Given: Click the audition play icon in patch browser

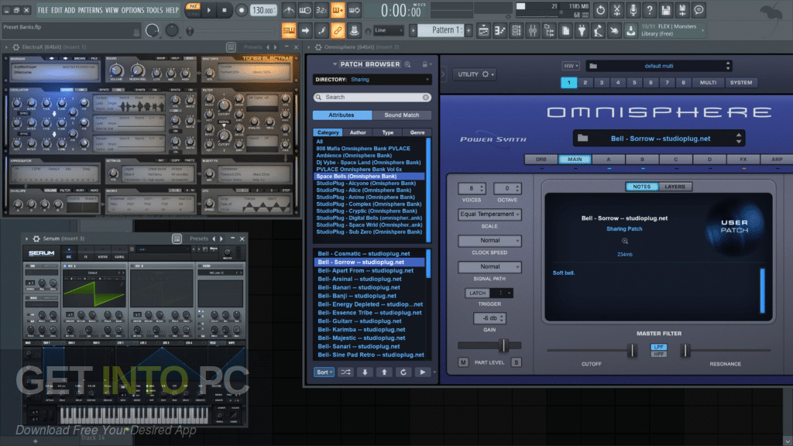Looking at the screenshot, I should point(422,372).
